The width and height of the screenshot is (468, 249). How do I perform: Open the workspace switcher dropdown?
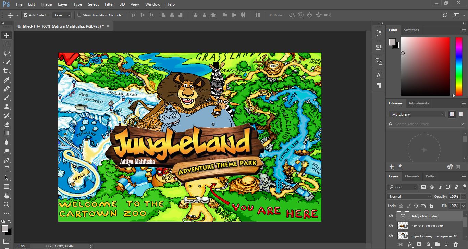click(458, 15)
